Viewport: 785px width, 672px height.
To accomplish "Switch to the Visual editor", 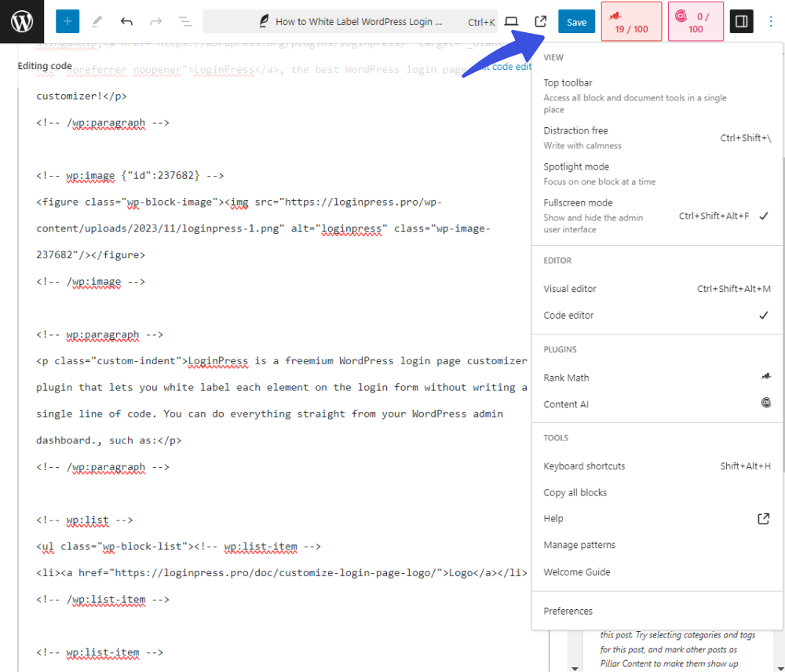I will [657, 288].
